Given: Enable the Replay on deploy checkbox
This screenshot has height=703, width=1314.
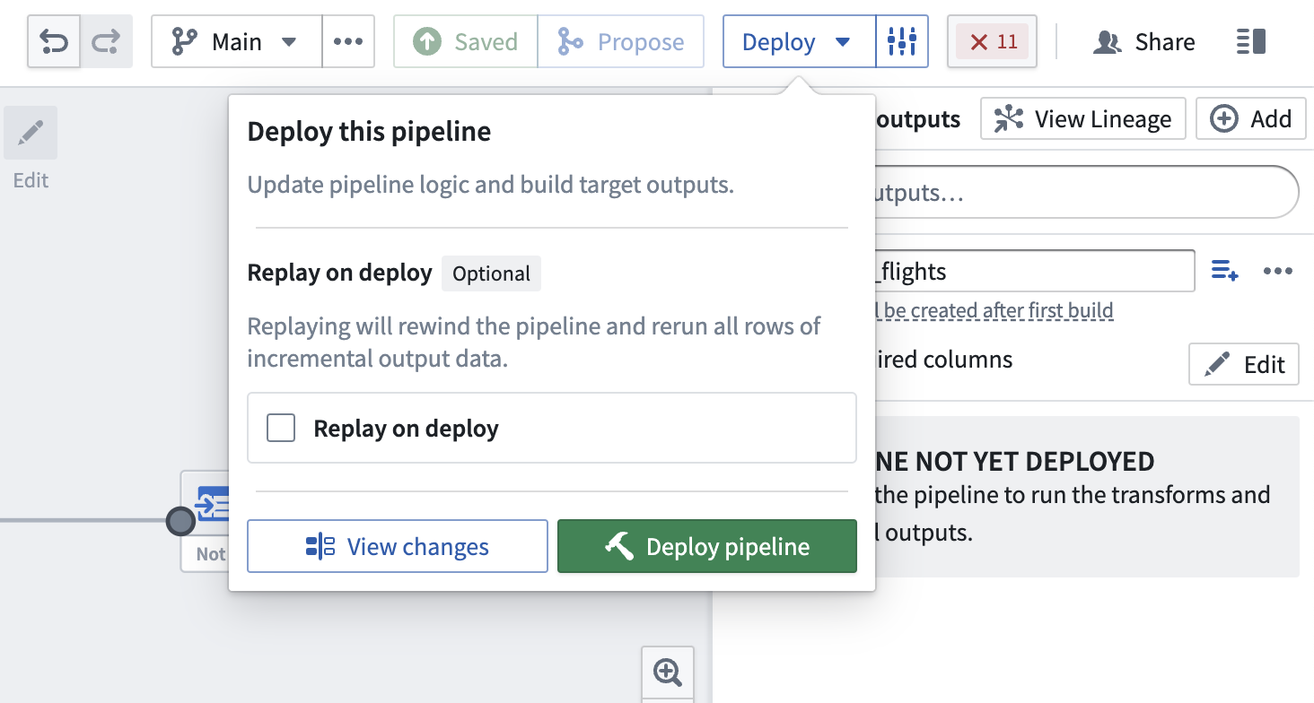Looking at the screenshot, I should (281, 428).
